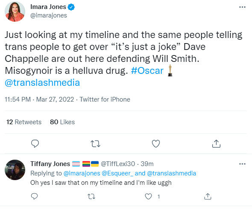The height and width of the screenshot is (210, 252).
Task: Open the #Oscar hashtag
Action: pyautogui.click(x=147, y=70)
